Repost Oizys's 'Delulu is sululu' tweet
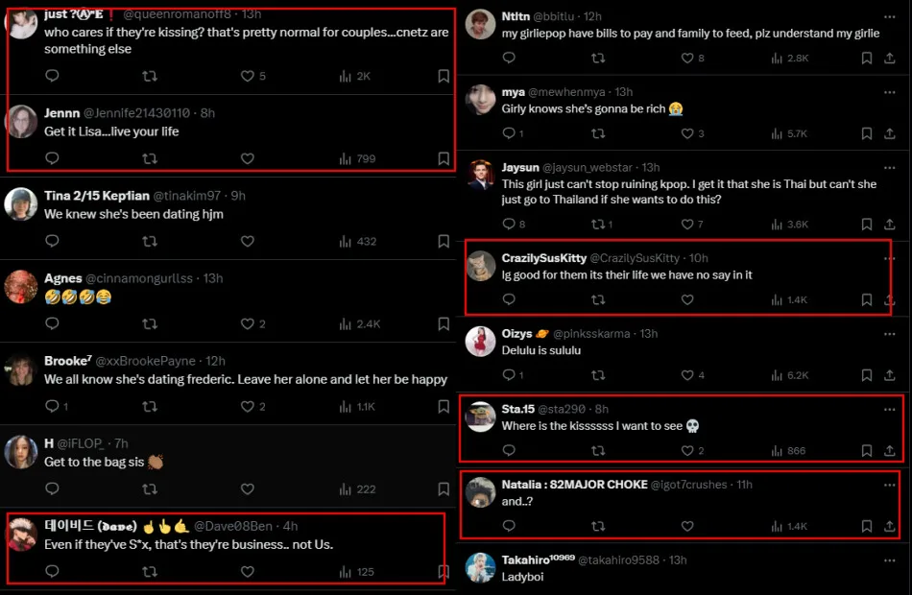 (x=598, y=375)
